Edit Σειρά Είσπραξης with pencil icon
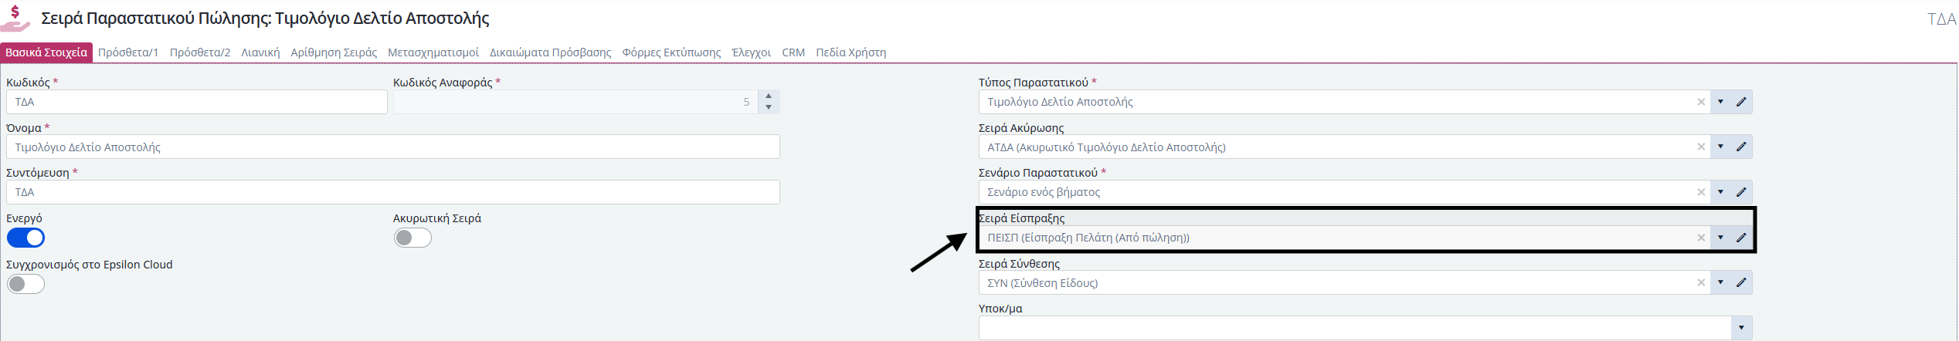 point(1741,238)
